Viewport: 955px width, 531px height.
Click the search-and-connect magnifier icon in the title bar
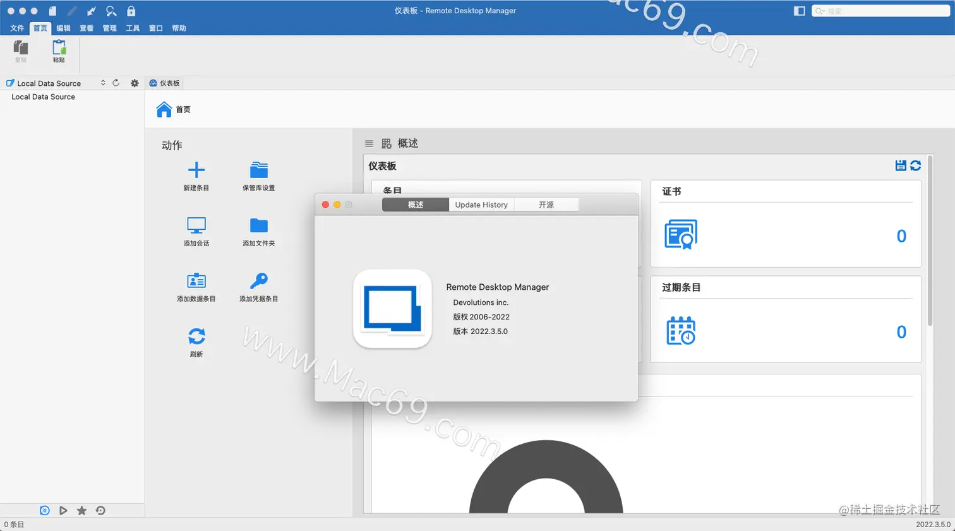pyautogui.click(x=111, y=11)
